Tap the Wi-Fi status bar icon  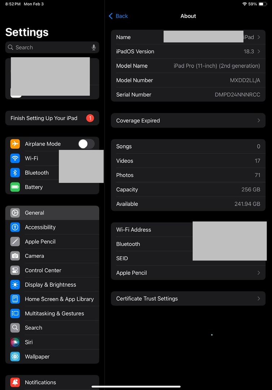pos(245,4)
